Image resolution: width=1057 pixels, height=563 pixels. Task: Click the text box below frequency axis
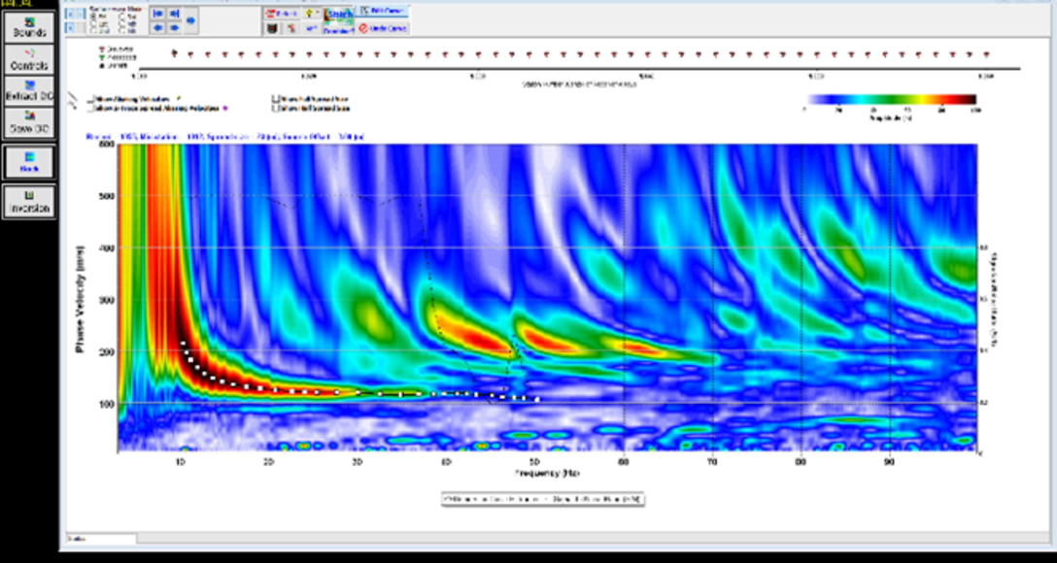click(x=543, y=499)
